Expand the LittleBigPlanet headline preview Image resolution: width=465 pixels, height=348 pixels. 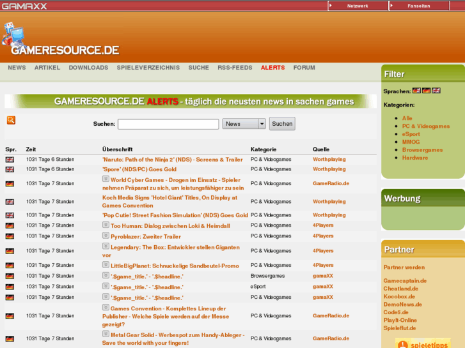[106, 264]
